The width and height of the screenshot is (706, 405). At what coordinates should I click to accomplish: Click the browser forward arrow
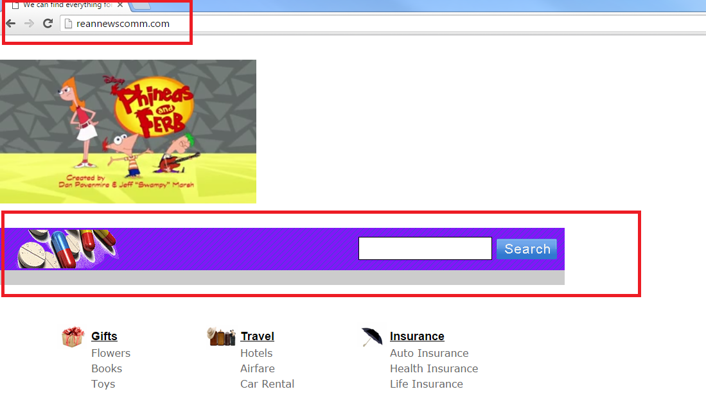(x=29, y=23)
